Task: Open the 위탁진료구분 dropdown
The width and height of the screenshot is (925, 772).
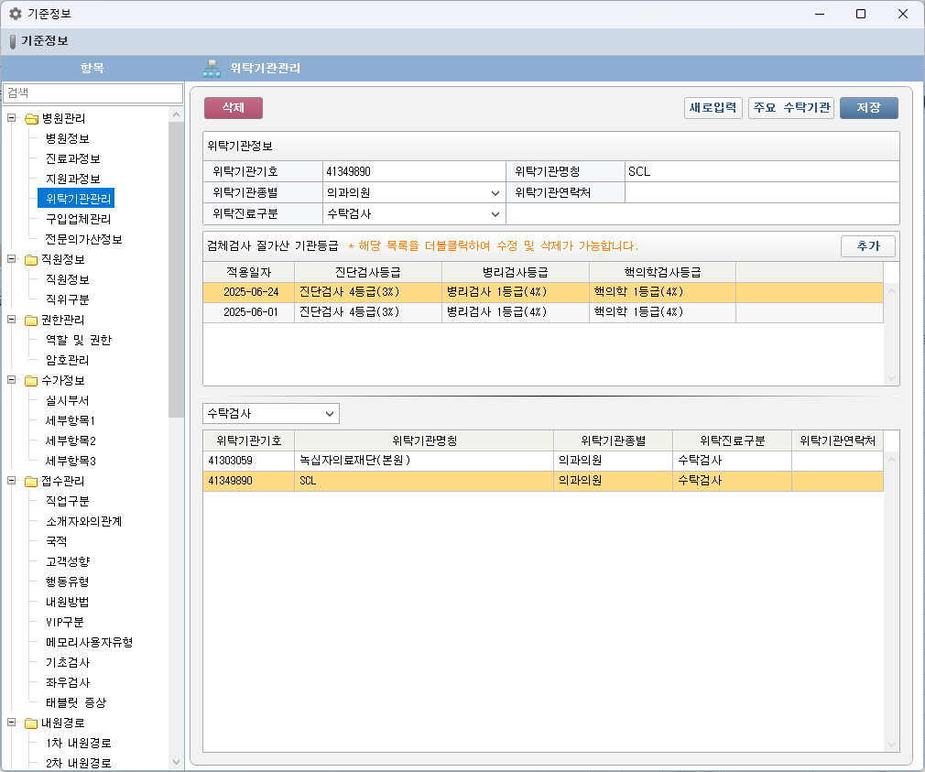Action: click(495, 214)
